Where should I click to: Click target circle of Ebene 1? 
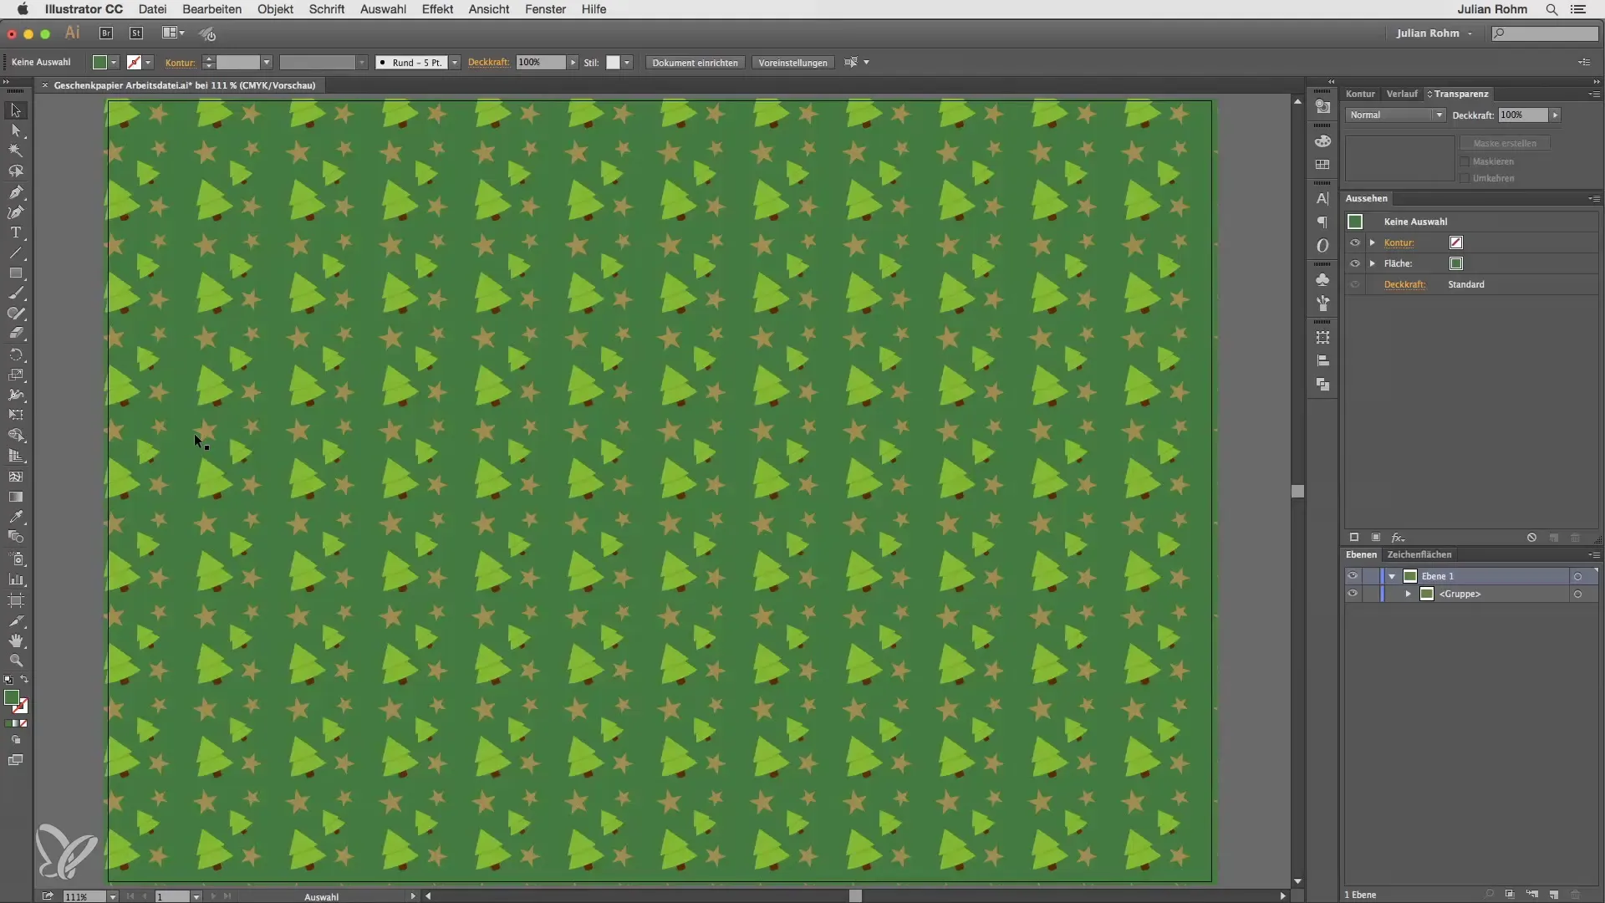[x=1577, y=576]
